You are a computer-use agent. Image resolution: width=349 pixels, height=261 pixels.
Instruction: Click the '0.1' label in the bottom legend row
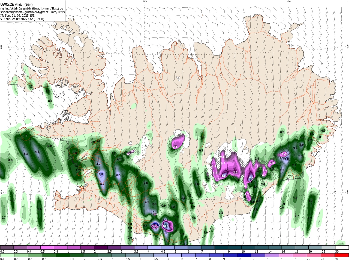(x=2, y=259)
